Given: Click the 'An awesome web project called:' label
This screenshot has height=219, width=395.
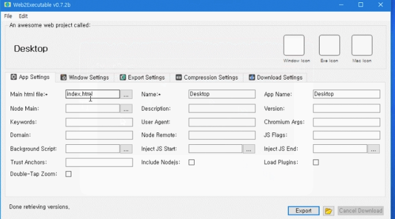Looking at the screenshot, I should (50, 25).
